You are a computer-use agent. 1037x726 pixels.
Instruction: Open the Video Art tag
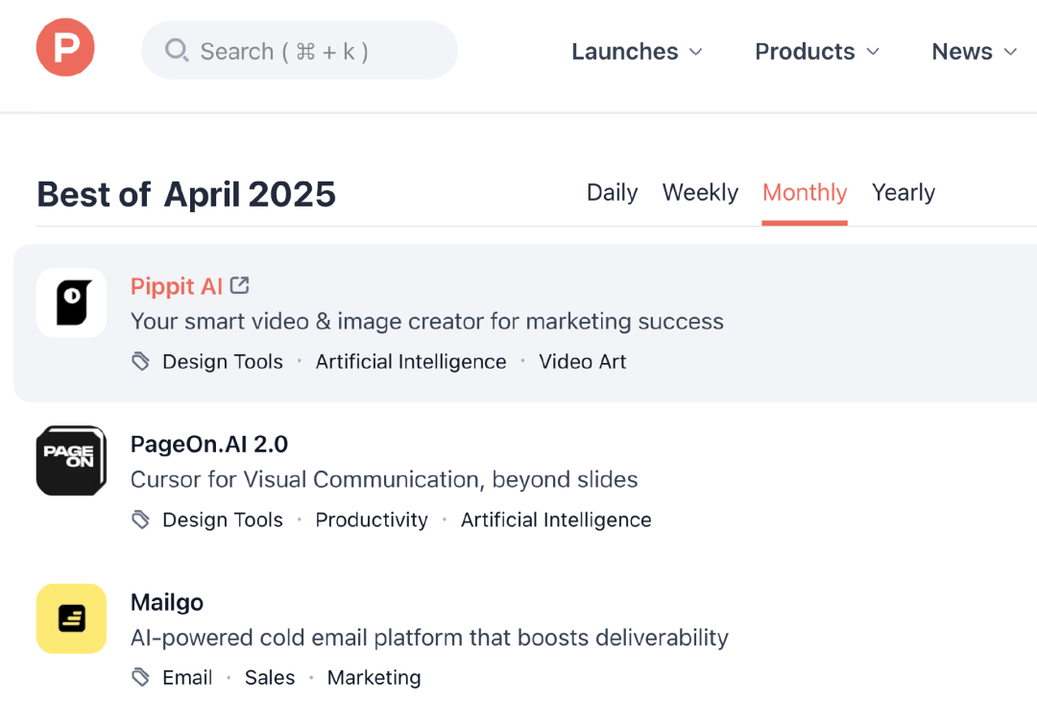(x=582, y=362)
